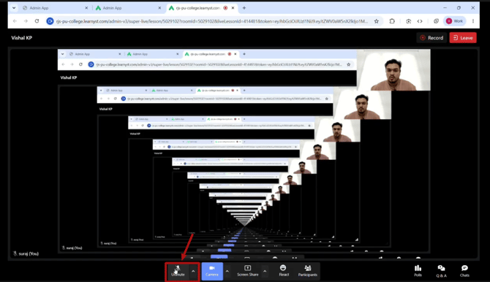Click the extension icon left of Work profile
The height and width of the screenshot is (282, 490).
(436, 21)
